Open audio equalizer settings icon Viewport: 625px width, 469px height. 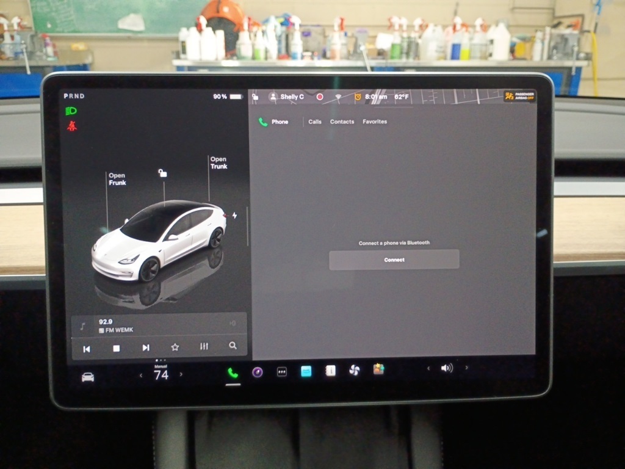pyautogui.click(x=204, y=346)
